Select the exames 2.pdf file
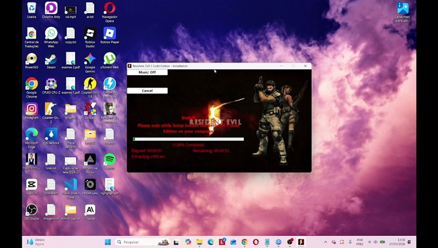Screen dimensions: 438x248 71,61
